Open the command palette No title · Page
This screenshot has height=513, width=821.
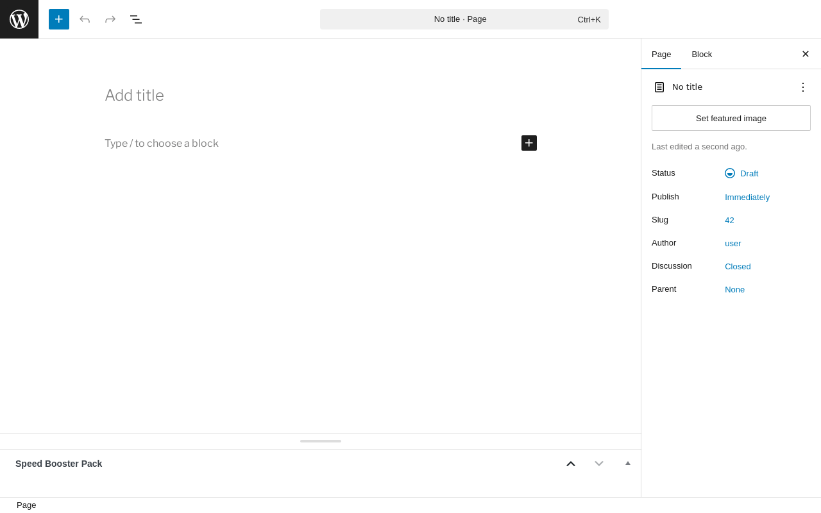point(464,19)
